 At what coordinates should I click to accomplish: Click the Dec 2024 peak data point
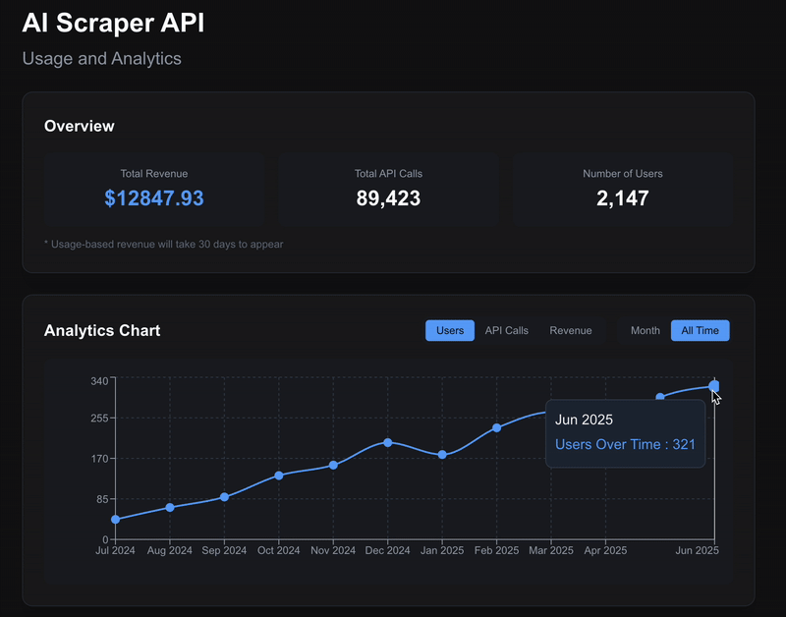click(x=387, y=442)
